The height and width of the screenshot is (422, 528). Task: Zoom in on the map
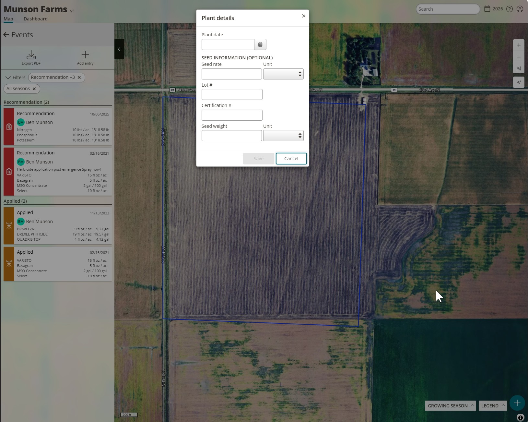coord(519,45)
